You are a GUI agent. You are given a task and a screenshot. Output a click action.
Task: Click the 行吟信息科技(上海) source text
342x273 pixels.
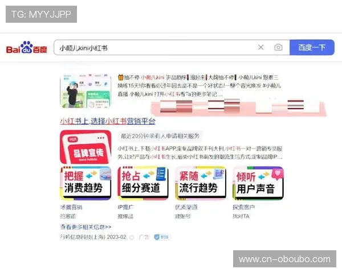pyautogui.click(x=83, y=237)
